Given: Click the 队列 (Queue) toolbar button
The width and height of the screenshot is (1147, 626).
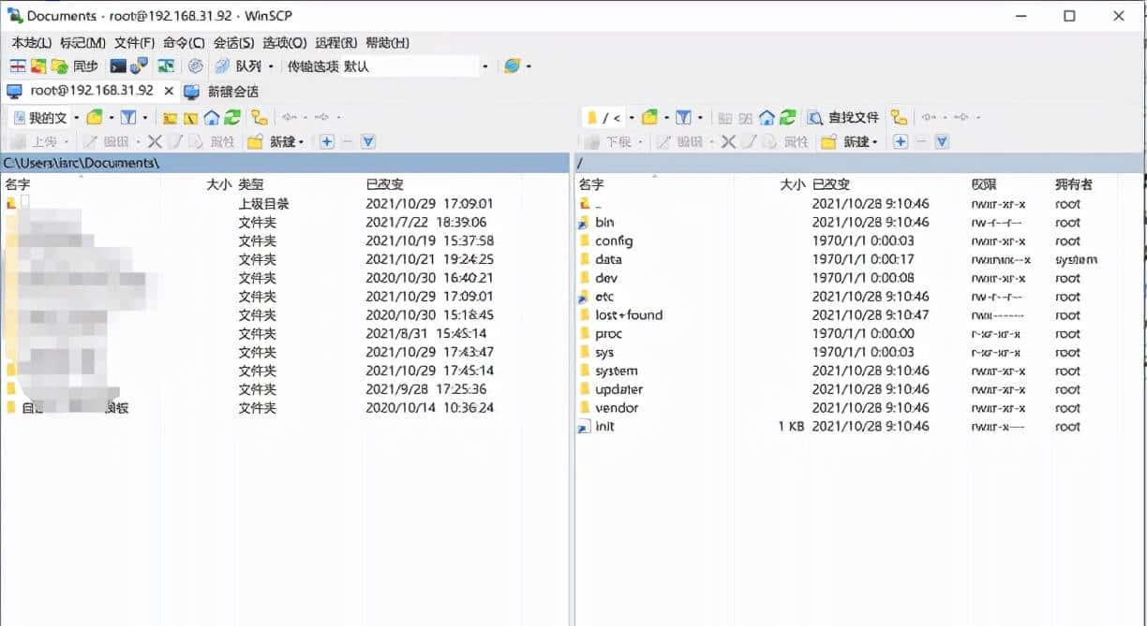Looking at the screenshot, I should (246, 66).
